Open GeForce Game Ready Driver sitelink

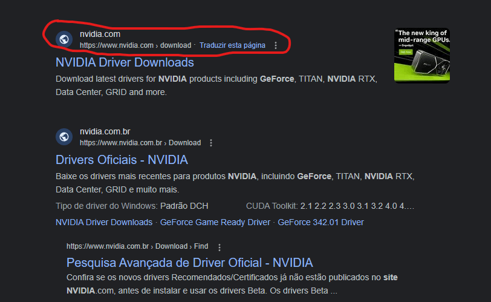click(x=215, y=222)
